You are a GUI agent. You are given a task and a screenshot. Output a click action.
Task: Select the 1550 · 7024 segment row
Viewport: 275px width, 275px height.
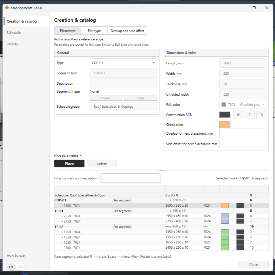161,237
